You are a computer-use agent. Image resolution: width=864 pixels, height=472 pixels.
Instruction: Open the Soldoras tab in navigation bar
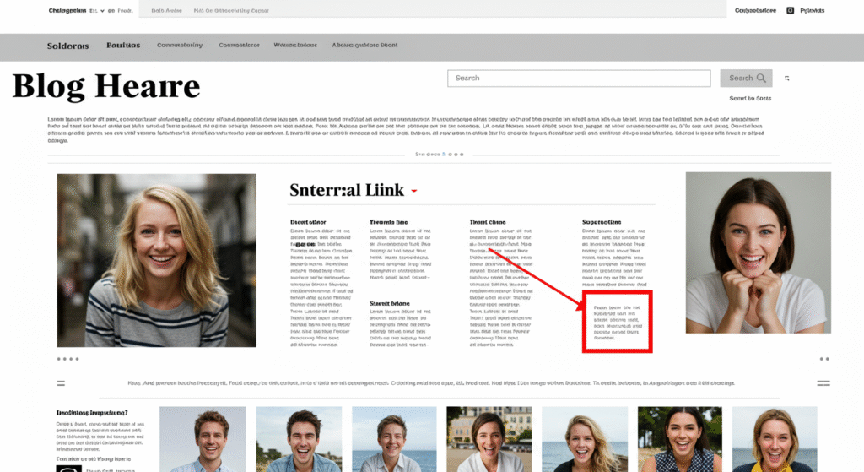(67, 46)
